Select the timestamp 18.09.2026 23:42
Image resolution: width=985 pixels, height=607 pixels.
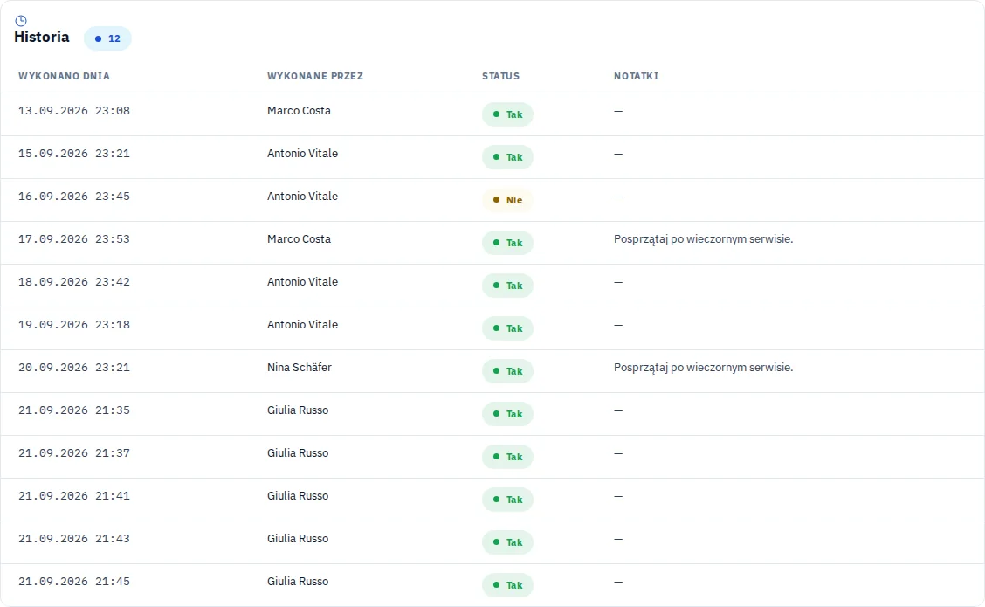coord(74,281)
